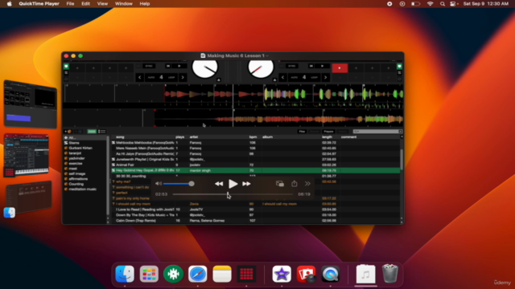The height and width of the screenshot is (289, 515).
Task: Expand the double-chevron more options in QuickTime
Action: [307, 184]
